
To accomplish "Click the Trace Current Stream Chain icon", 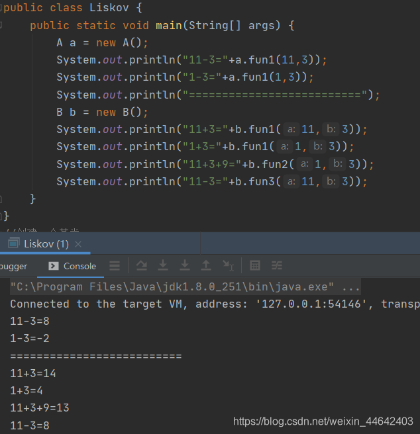I will 277,266.
